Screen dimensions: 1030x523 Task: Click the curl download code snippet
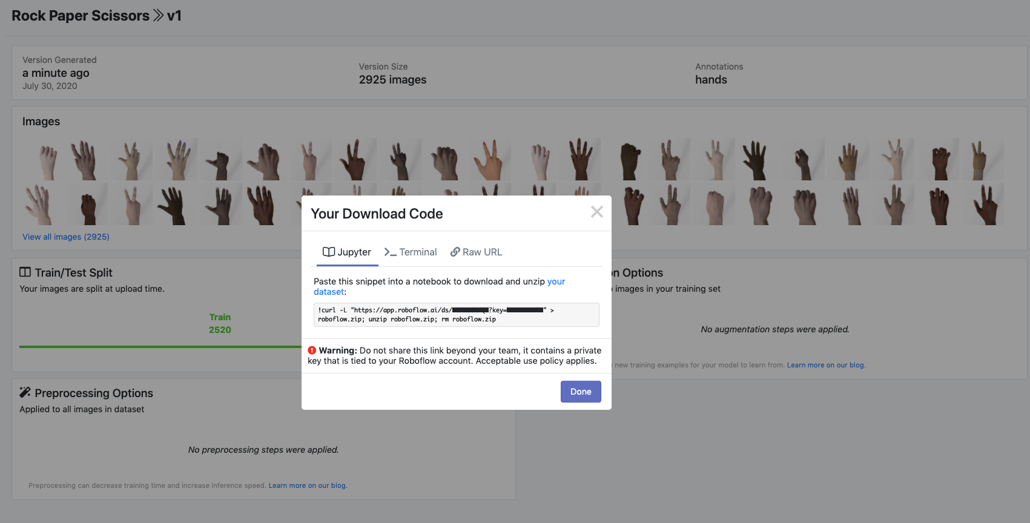pos(457,315)
